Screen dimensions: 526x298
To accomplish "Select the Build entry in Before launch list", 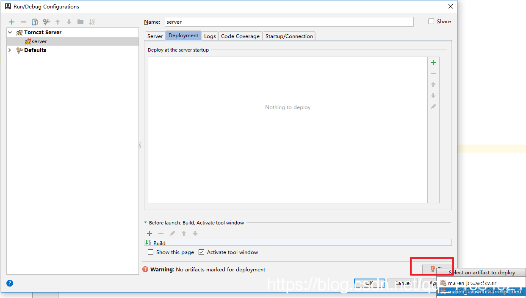I will (298, 243).
